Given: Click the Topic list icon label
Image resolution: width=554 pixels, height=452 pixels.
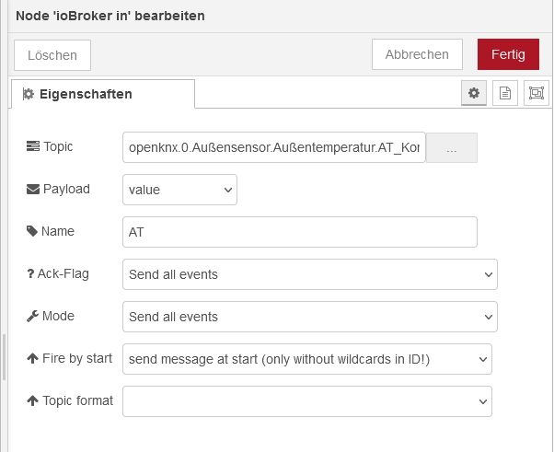Looking at the screenshot, I should (33, 146).
